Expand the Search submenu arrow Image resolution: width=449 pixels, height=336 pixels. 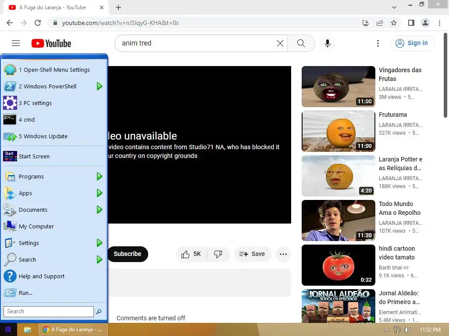[100, 259]
